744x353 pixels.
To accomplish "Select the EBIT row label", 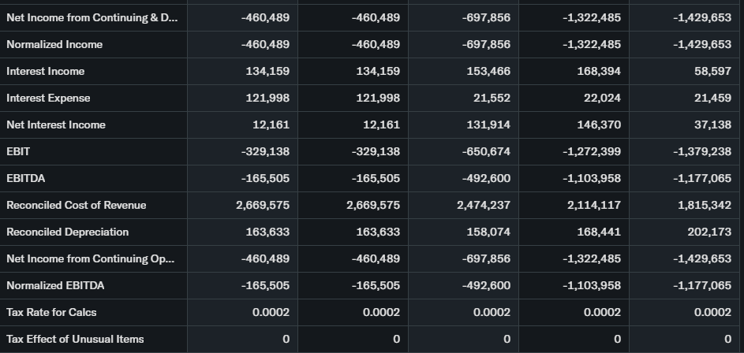I will coord(18,152).
